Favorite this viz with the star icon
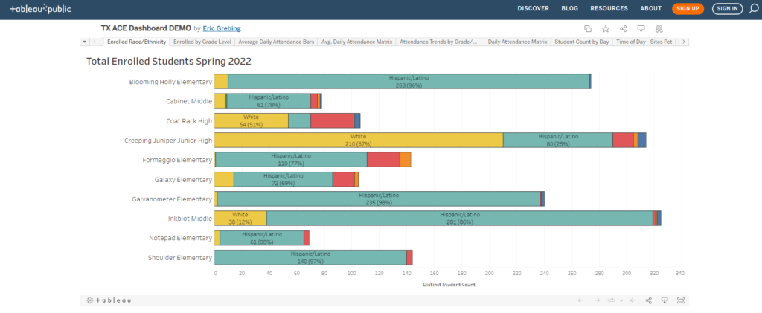Image resolution: width=762 pixels, height=313 pixels. [x=606, y=28]
